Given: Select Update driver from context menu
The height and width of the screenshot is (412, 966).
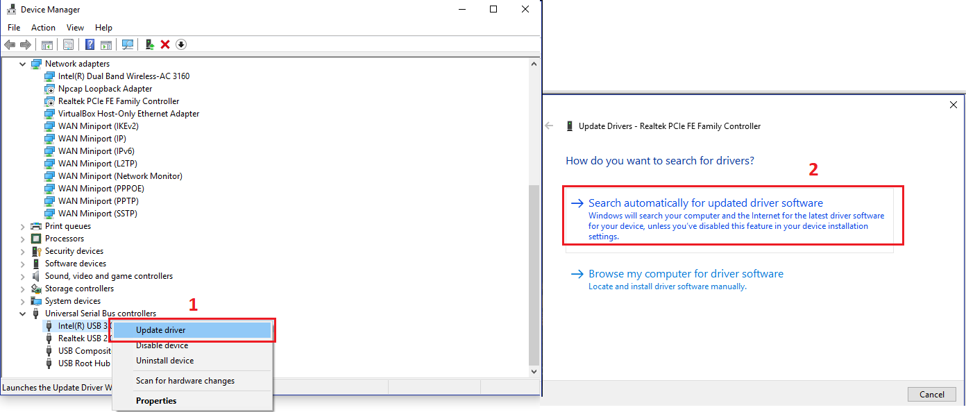Looking at the screenshot, I should pos(161,330).
